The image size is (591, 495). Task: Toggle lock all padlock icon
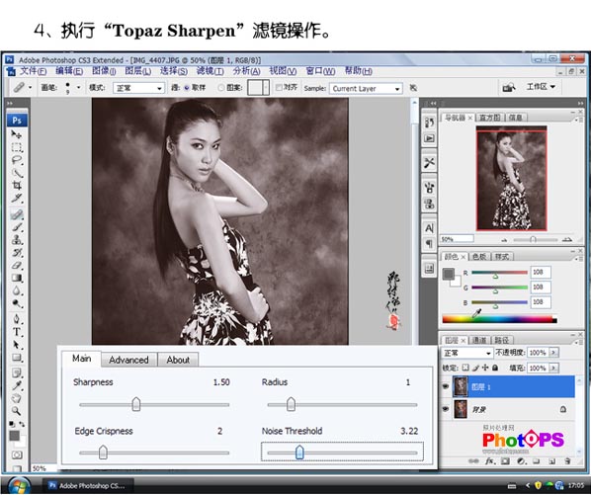click(495, 368)
